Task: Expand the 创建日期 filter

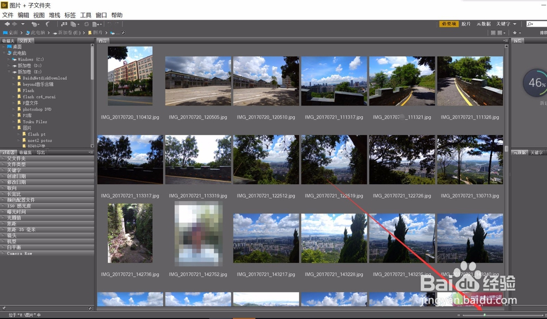Action: 47,176
